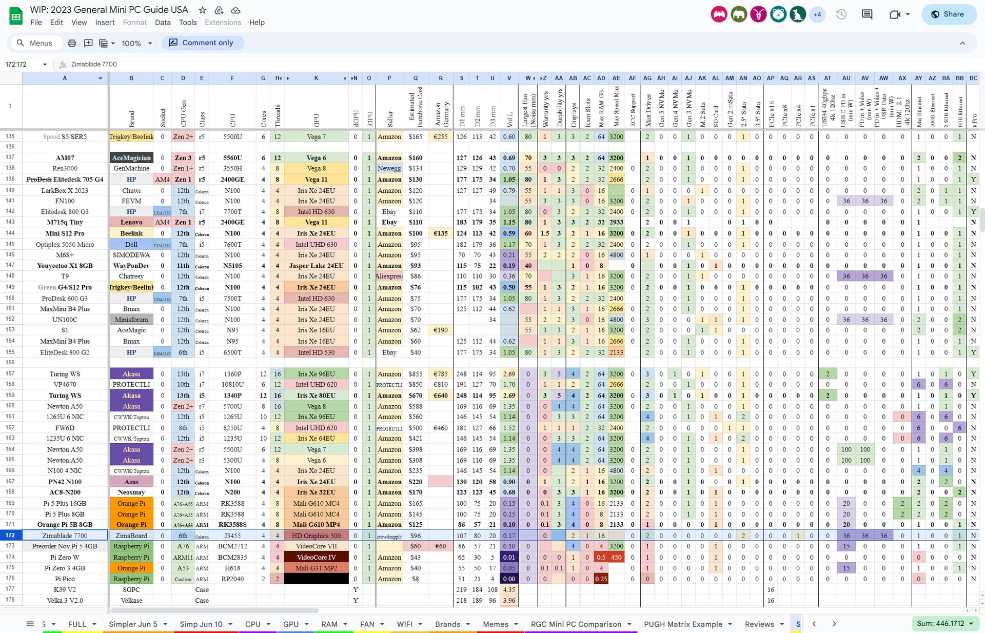This screenshot has height=633, width=985.
Task: Open the Google Sheets home icon
Action: [x=16, y=16]
